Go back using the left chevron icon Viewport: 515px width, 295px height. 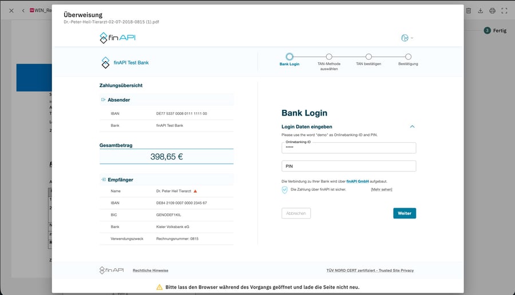coord(23,10)
